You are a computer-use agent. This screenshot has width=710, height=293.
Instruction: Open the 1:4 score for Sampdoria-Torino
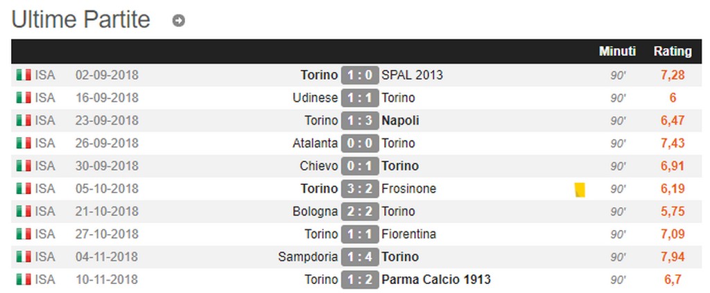[359, 257]
